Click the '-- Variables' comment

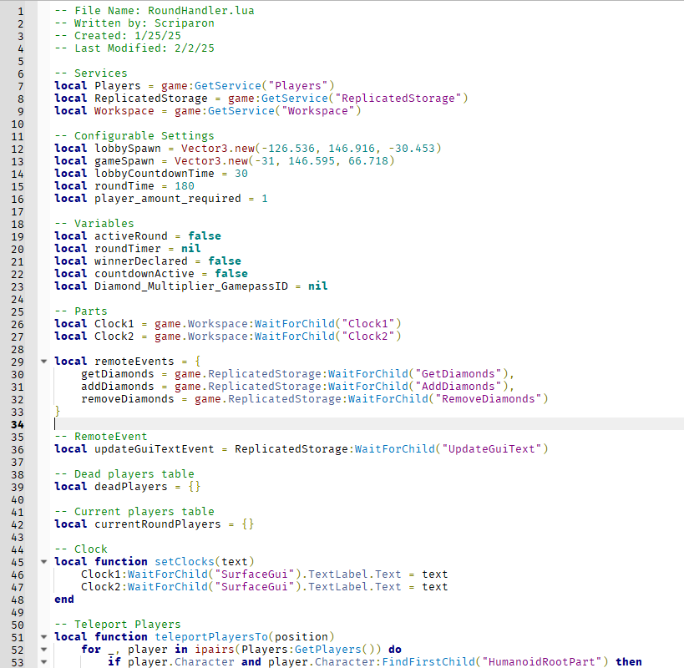94,224
